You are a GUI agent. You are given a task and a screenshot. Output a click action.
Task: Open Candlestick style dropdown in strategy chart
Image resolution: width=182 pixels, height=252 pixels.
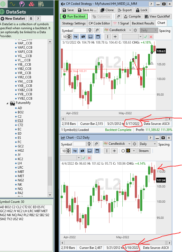(118, 30)
